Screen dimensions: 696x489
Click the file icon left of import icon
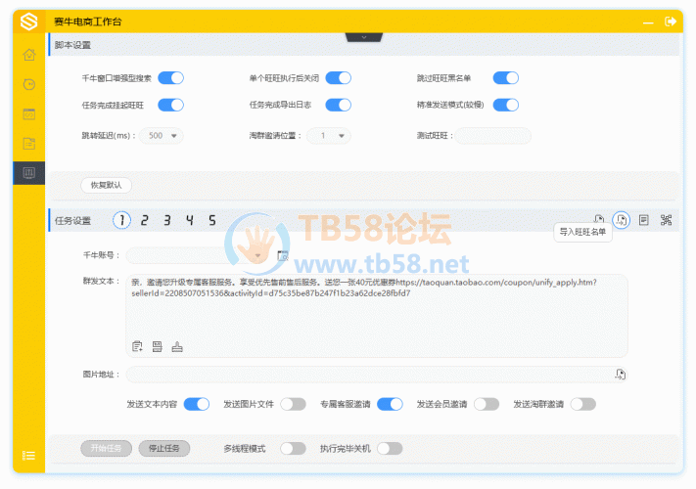click(x=599, y=218)
